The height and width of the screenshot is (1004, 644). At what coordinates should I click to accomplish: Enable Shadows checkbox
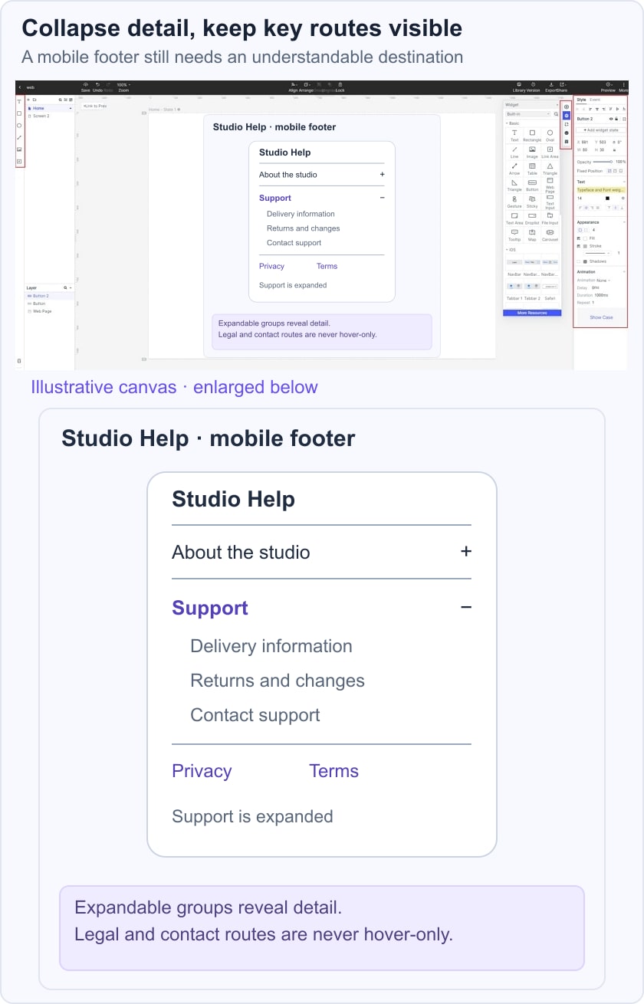pos(579,261)
